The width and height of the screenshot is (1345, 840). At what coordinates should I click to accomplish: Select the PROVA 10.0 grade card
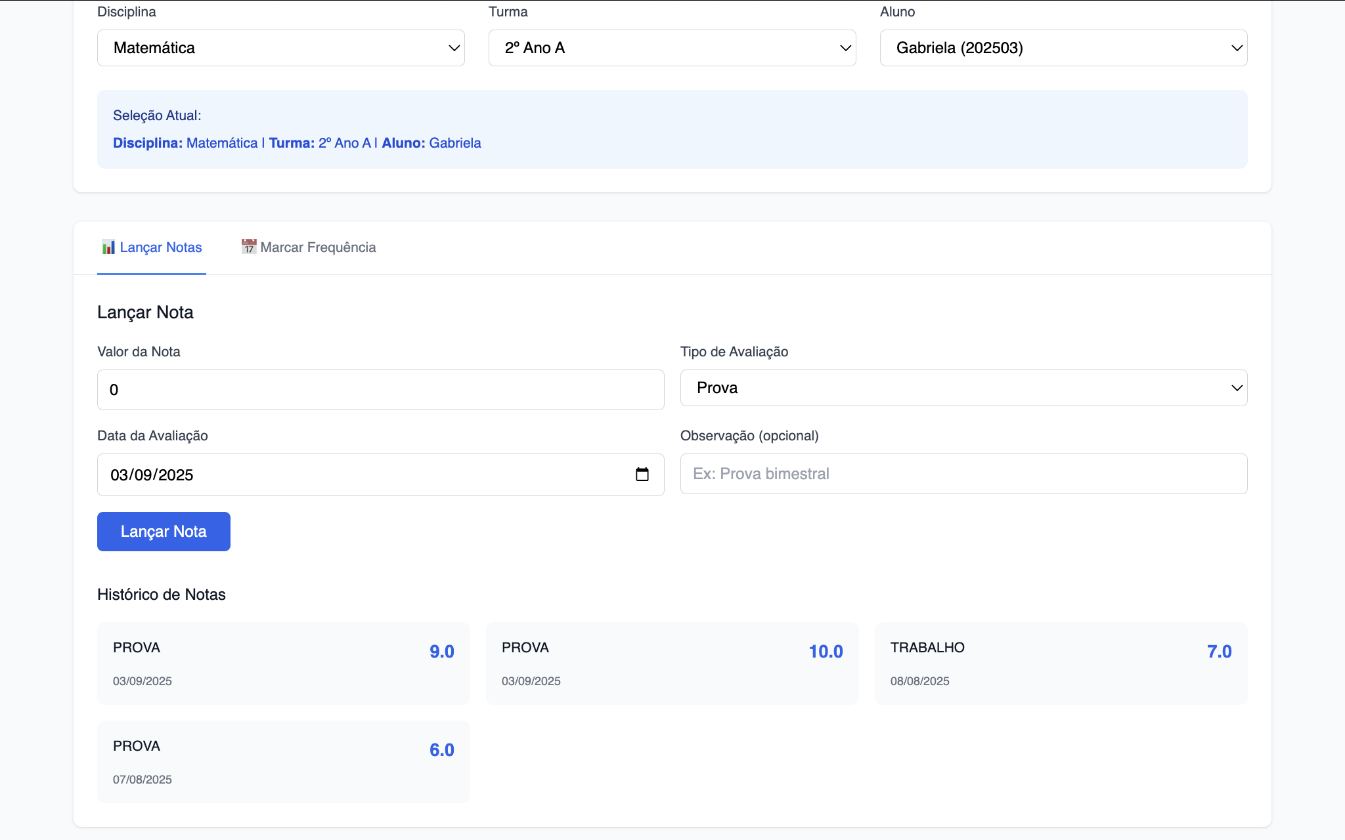(672, 663)
